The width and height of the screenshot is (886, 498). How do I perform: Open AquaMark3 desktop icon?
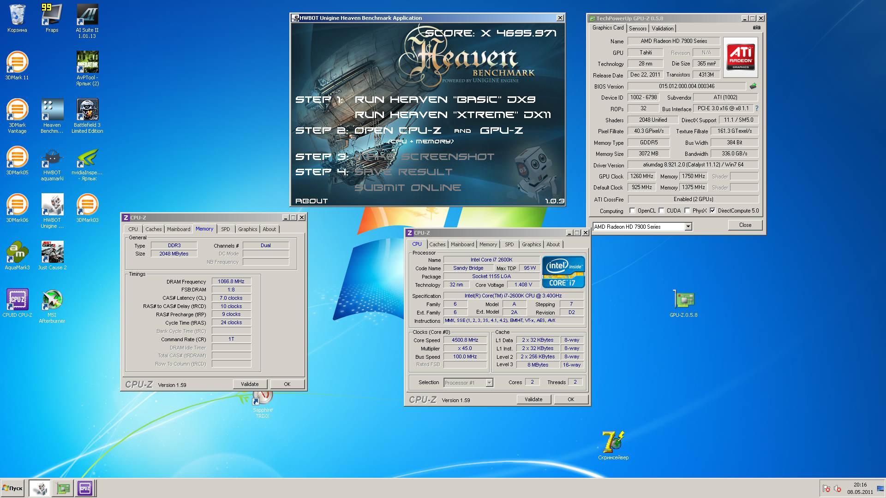pyautogui.click(x=17, y=256)
